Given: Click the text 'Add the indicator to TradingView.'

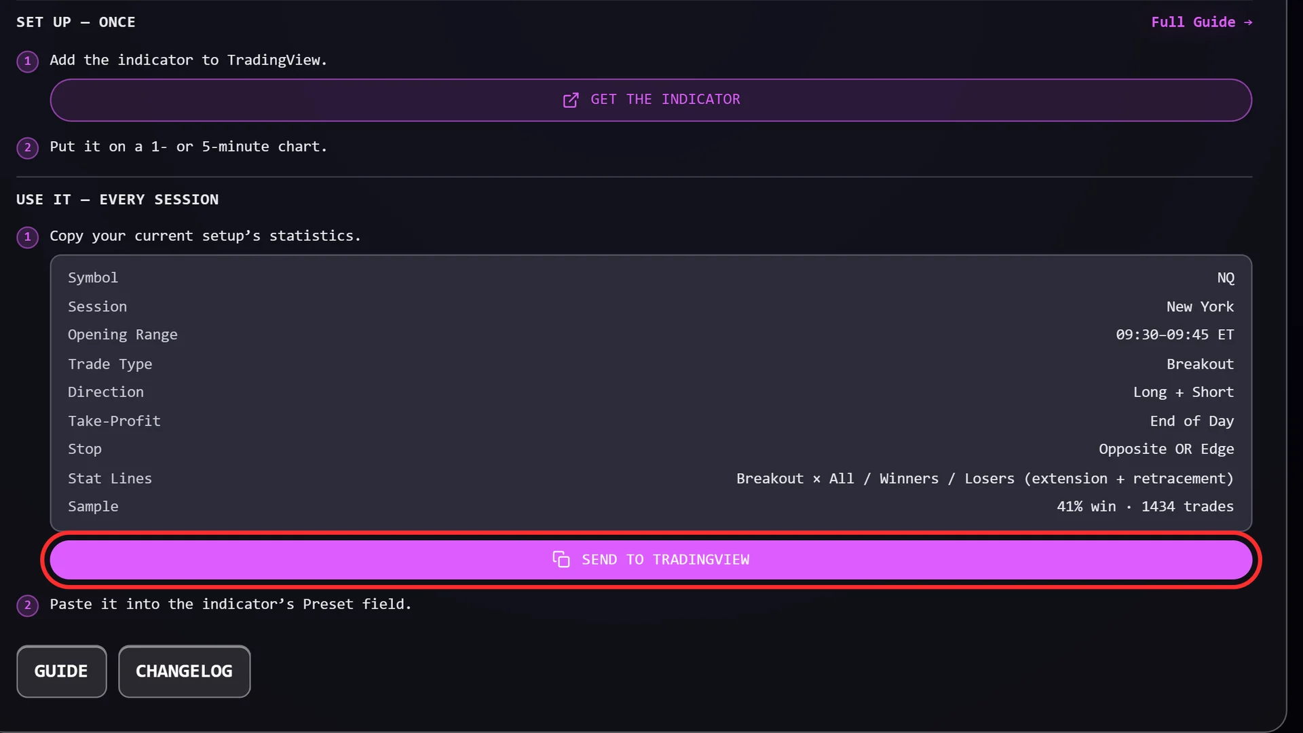Looking at the screenshot, I should [x=189, y=60].
